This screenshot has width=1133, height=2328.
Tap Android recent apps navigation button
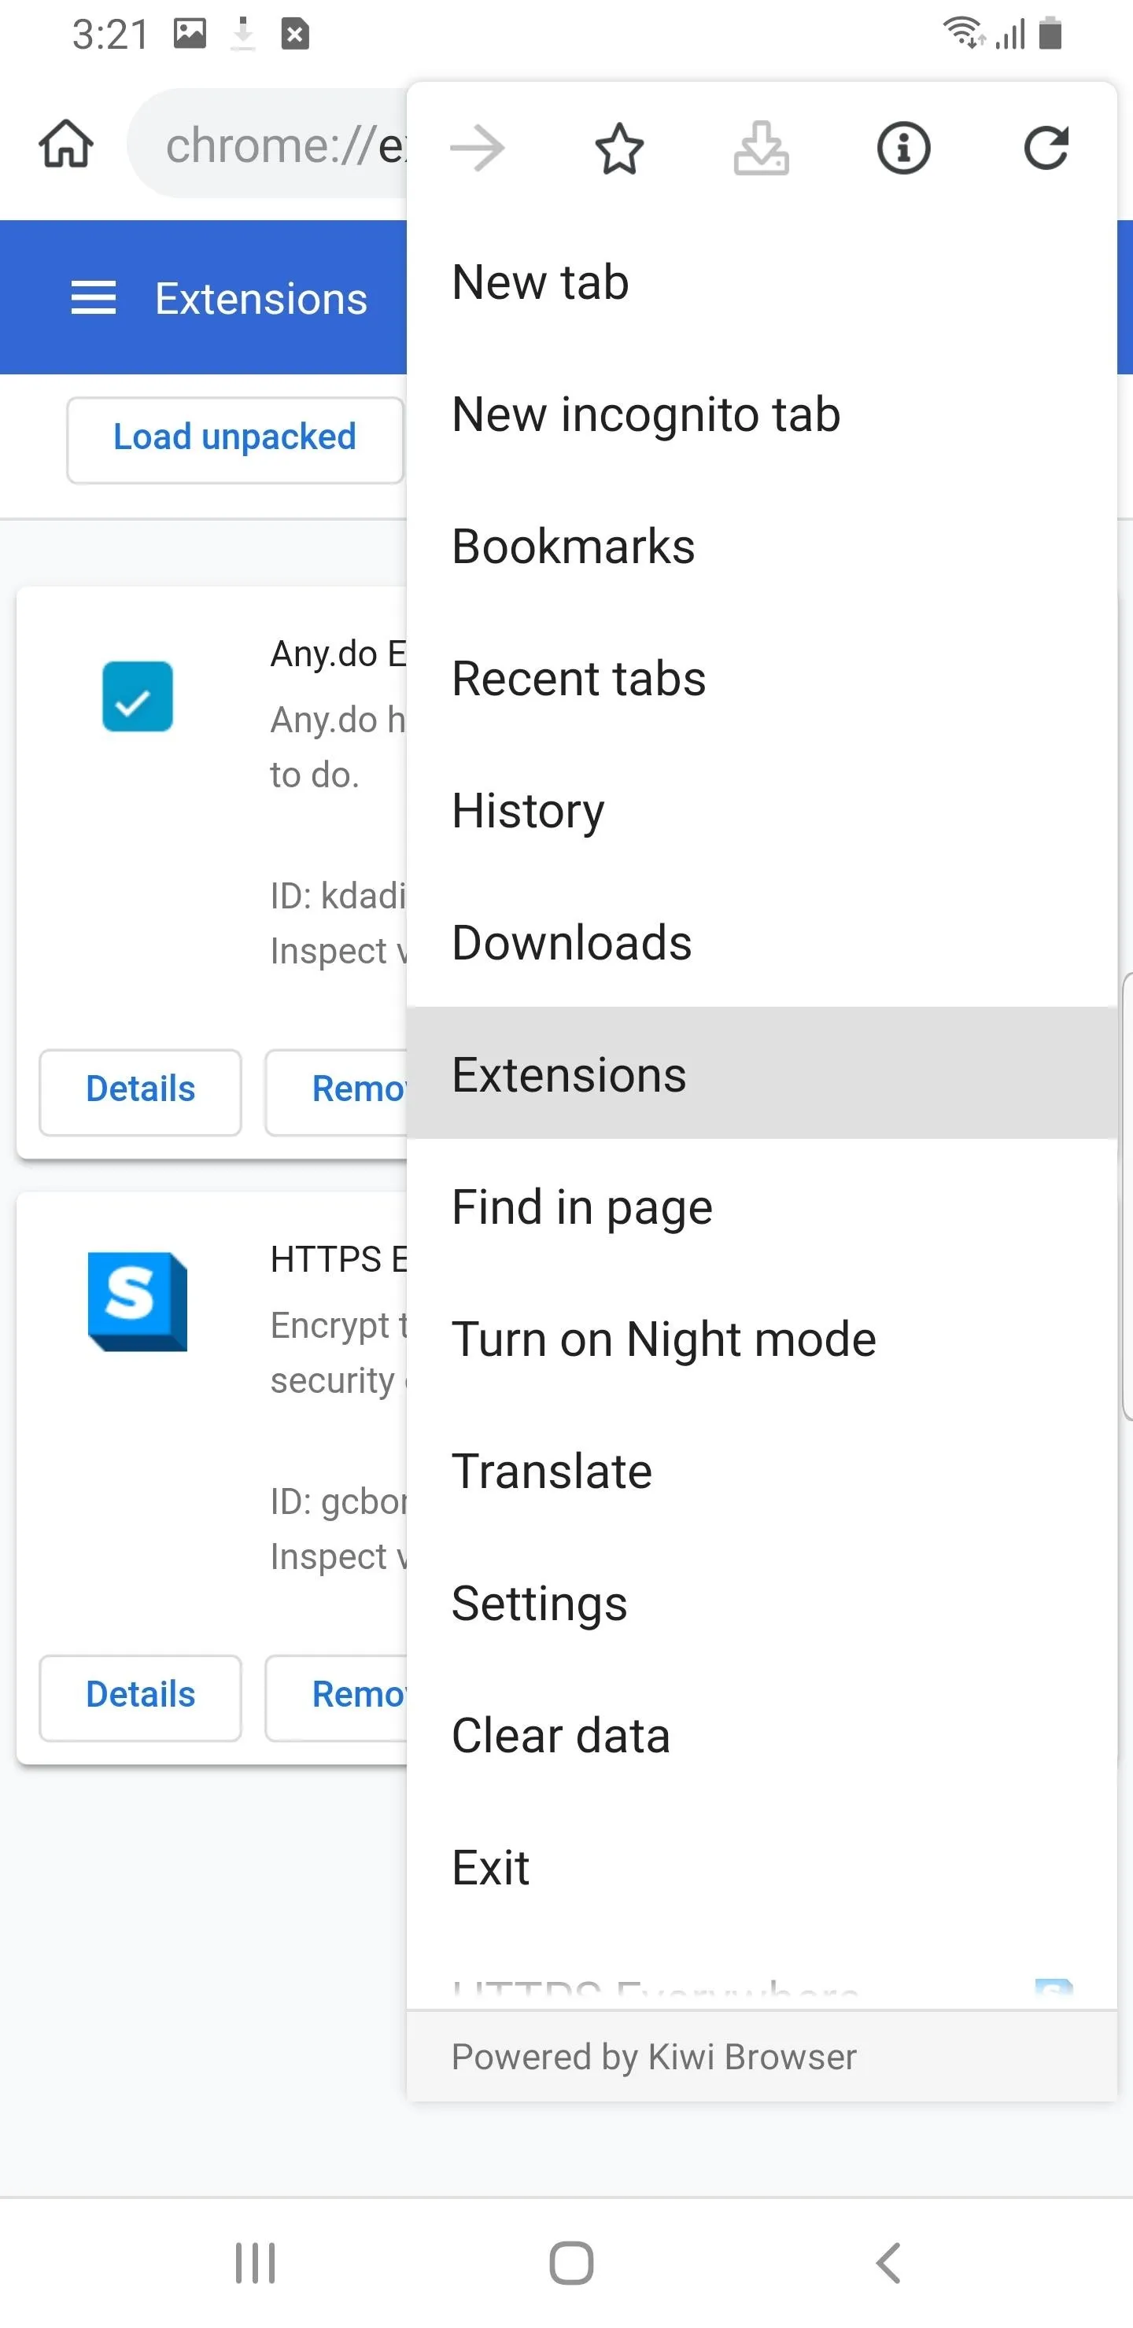(x=255, y=2263)
